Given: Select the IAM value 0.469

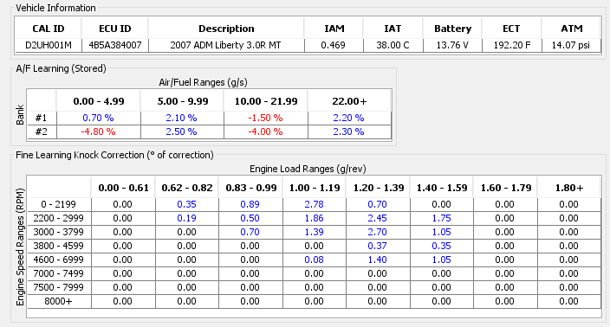Looking at the screenshot, I should pos(334,45).
